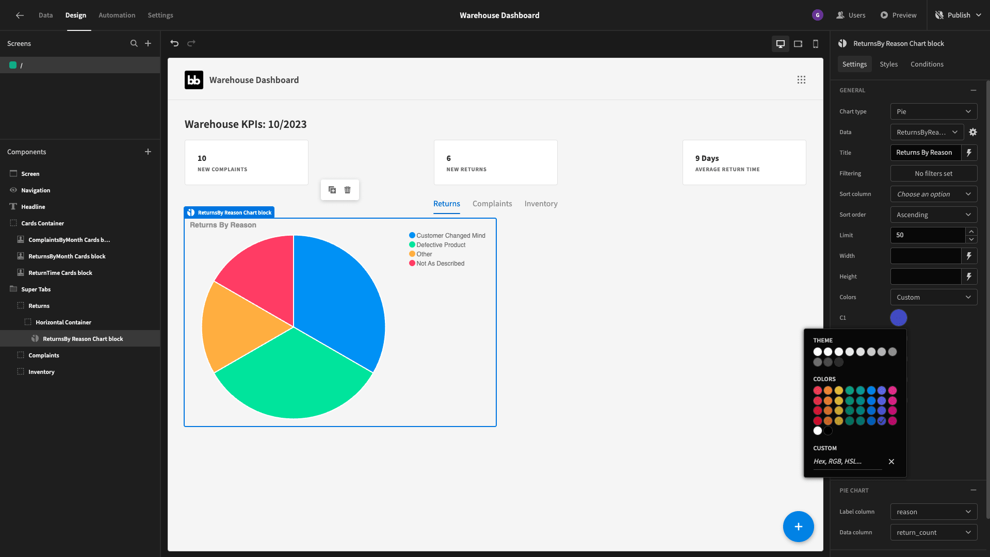The image size is (990, 557).
Task: Collapse the General section
Action: click(x=973, y=90)
